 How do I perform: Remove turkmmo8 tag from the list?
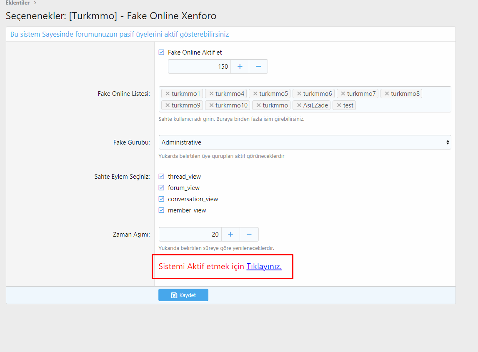pyautogui.click(x=387, y=94)
